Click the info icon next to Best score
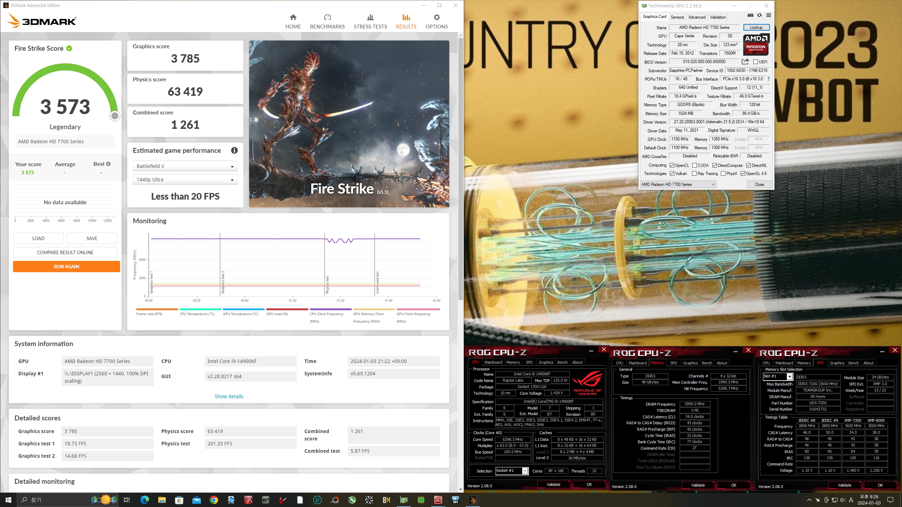 (x=108, y=164)
